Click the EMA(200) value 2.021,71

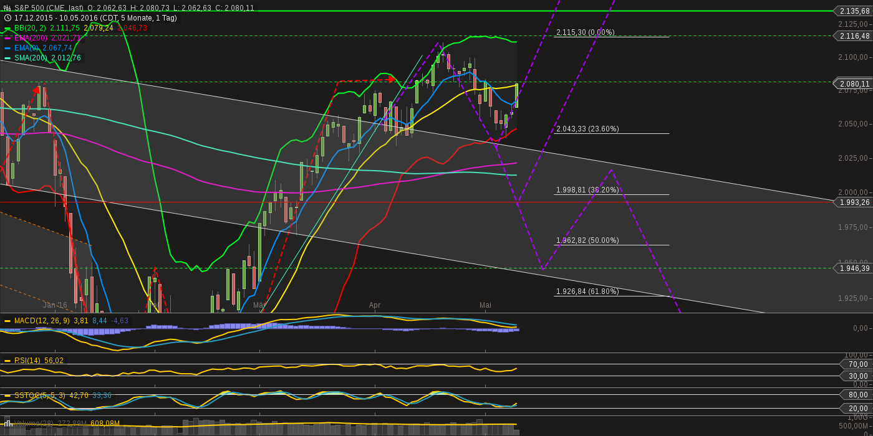(x=65, y=38)
